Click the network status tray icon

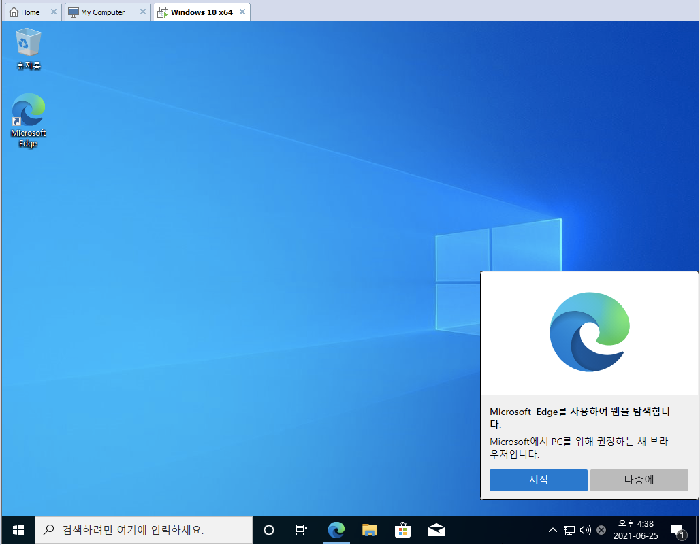tap(569, 530)
